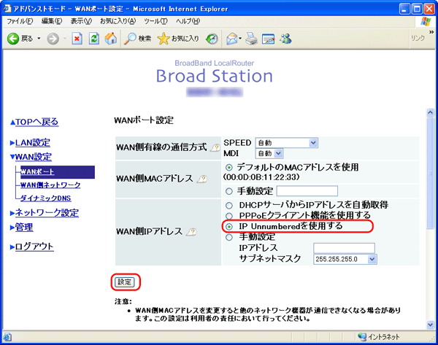This screenshot has width=438, height=345.
Task: Click the IE icon in the title bar
Action: pyautogui.click(x=7, y=9)
